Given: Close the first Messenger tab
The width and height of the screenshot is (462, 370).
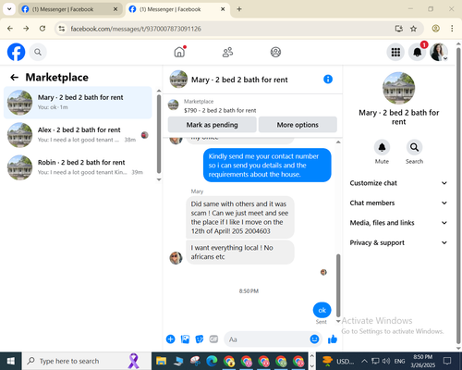Looking at the screenshot, I should (115, 9).
